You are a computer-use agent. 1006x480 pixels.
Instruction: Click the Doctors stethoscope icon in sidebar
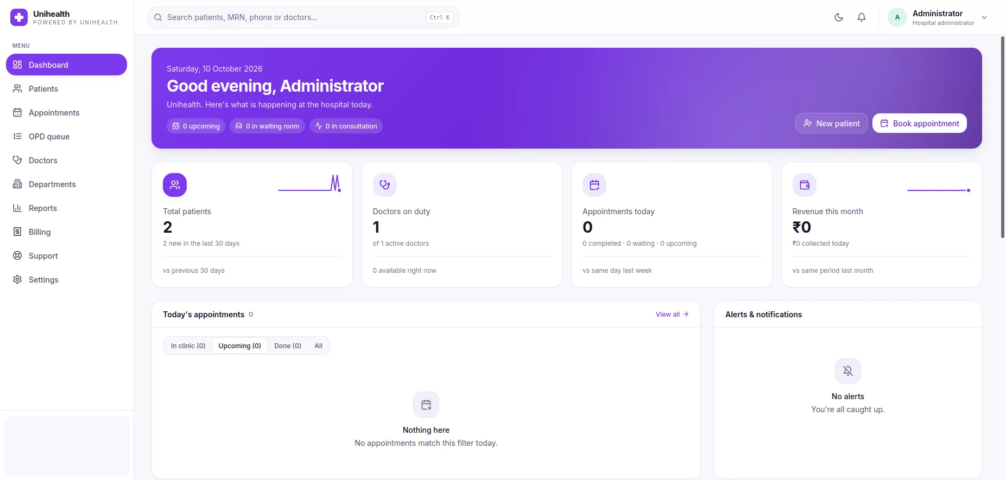17,160
